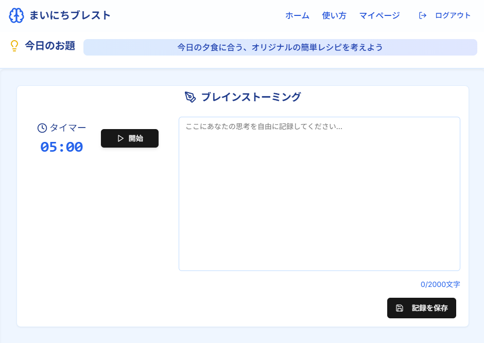Click the 開始 button label
484x343 pixels.
point(136,138)
